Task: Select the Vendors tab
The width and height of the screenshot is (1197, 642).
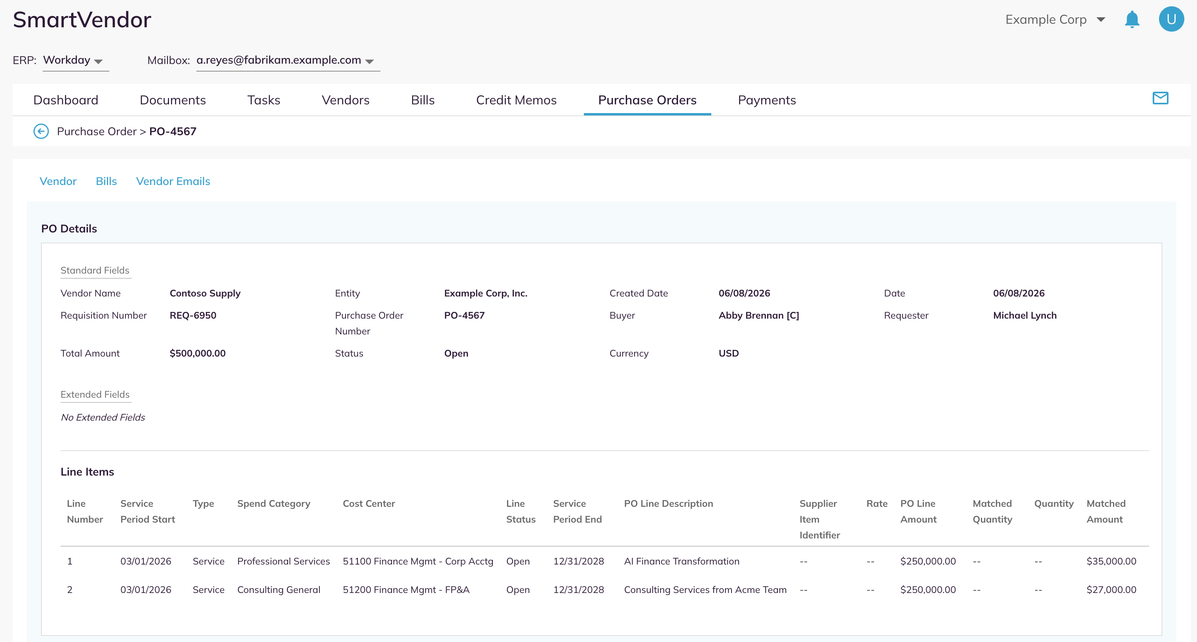Action: [345, 100]
